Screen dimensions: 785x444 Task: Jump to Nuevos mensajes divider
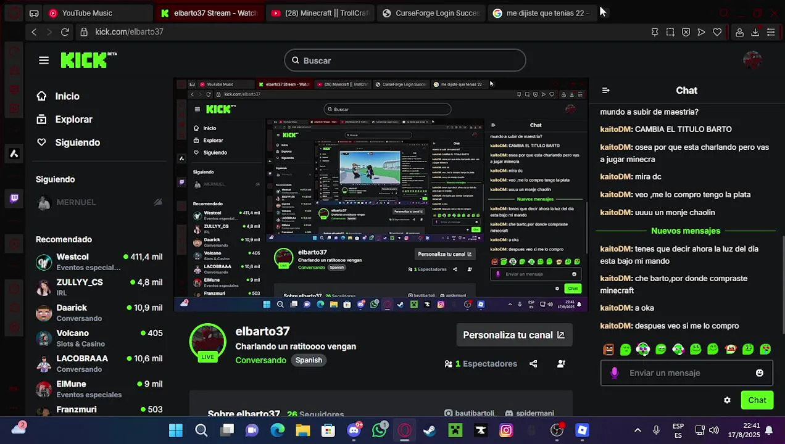click(686, 231)
